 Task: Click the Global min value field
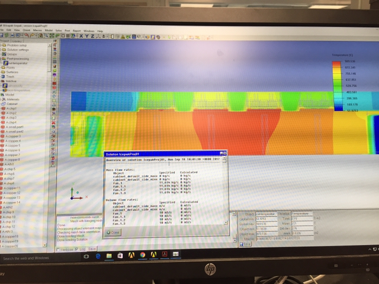[266, 219]
